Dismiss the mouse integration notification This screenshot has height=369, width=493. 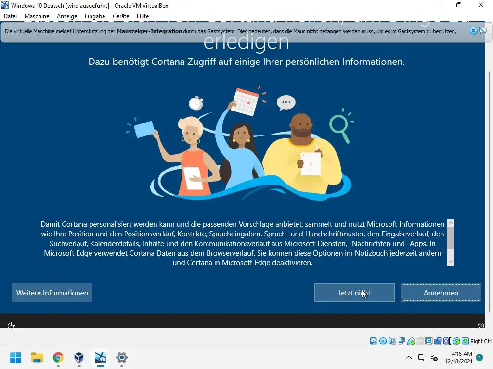(473, 30)
